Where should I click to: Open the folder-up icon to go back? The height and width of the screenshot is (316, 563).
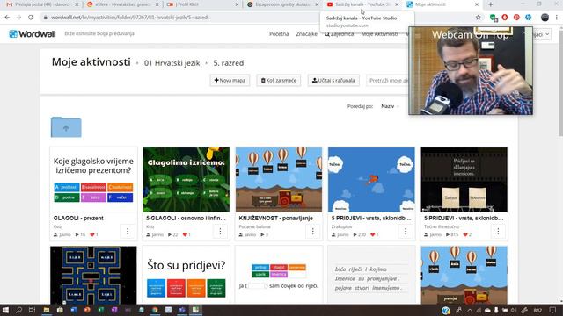click(x=66, y=127)
